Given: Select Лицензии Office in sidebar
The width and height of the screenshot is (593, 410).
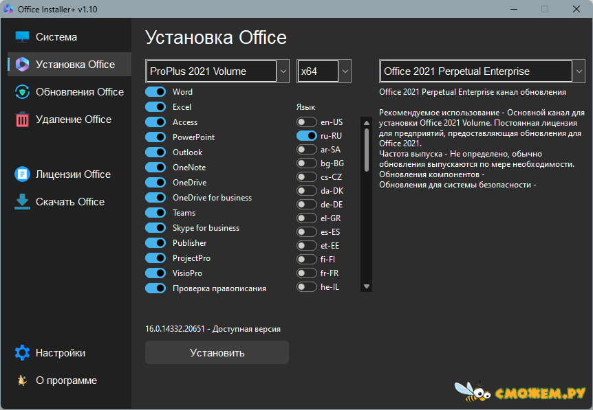Looking at the screenshot, I should [69, 174].
